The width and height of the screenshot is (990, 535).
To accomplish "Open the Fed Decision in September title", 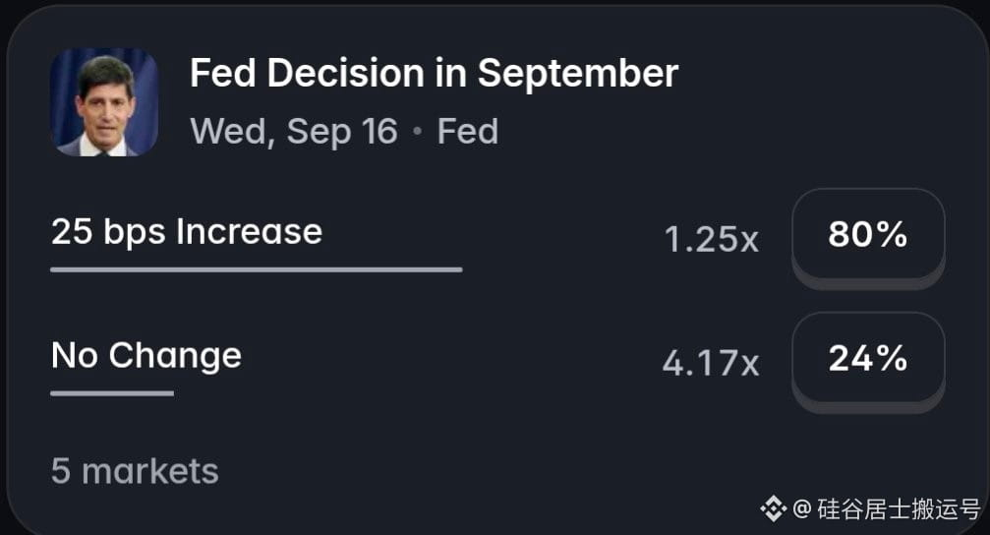I will [434, 74].
